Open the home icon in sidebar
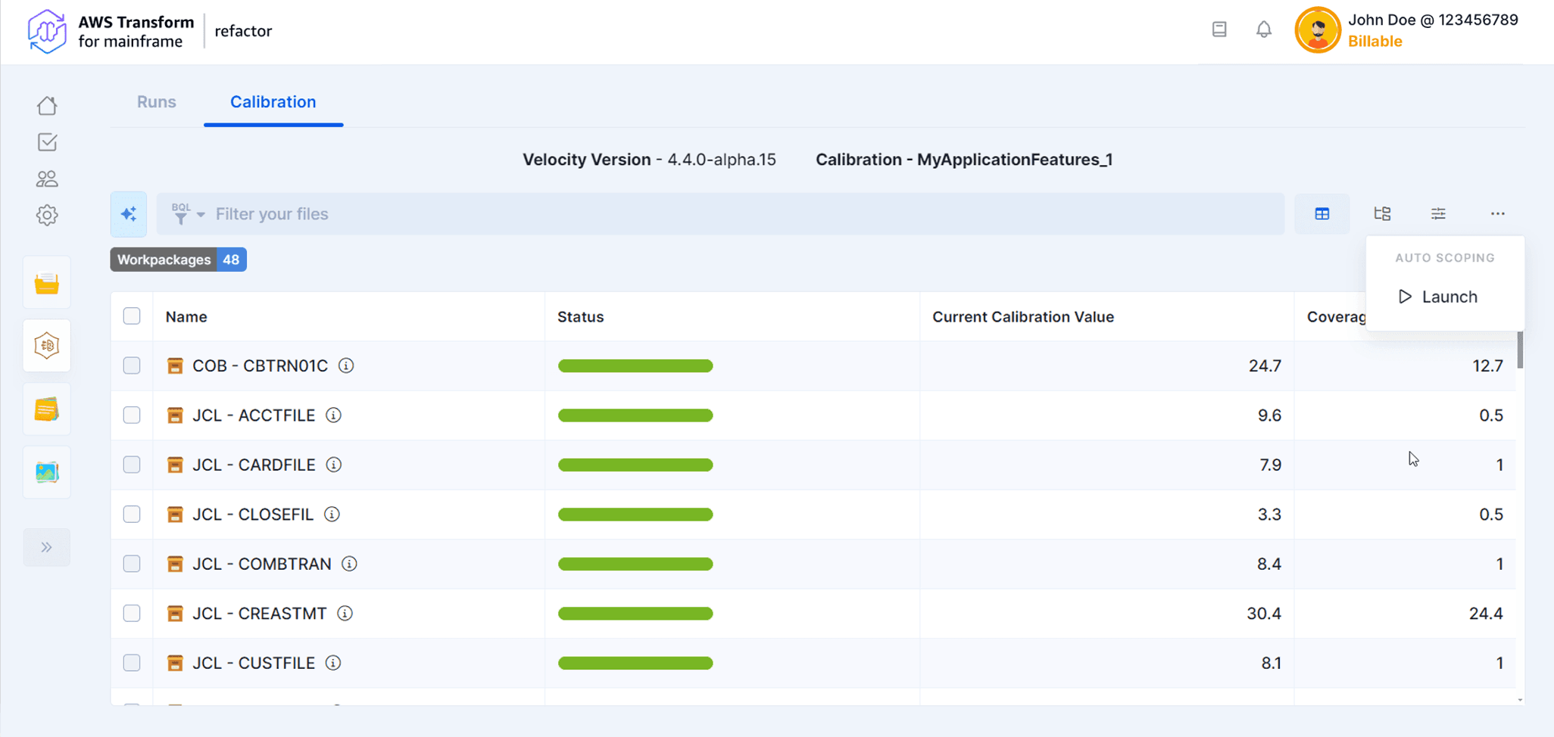Image resolution: width=1554 pixels, height=737 pixels. [47, 106]
